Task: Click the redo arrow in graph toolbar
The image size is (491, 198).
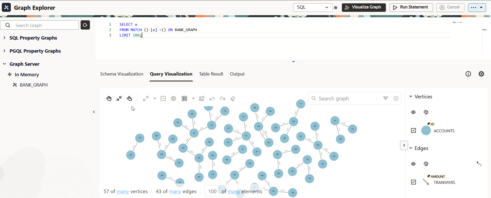Action: (222, 99)
